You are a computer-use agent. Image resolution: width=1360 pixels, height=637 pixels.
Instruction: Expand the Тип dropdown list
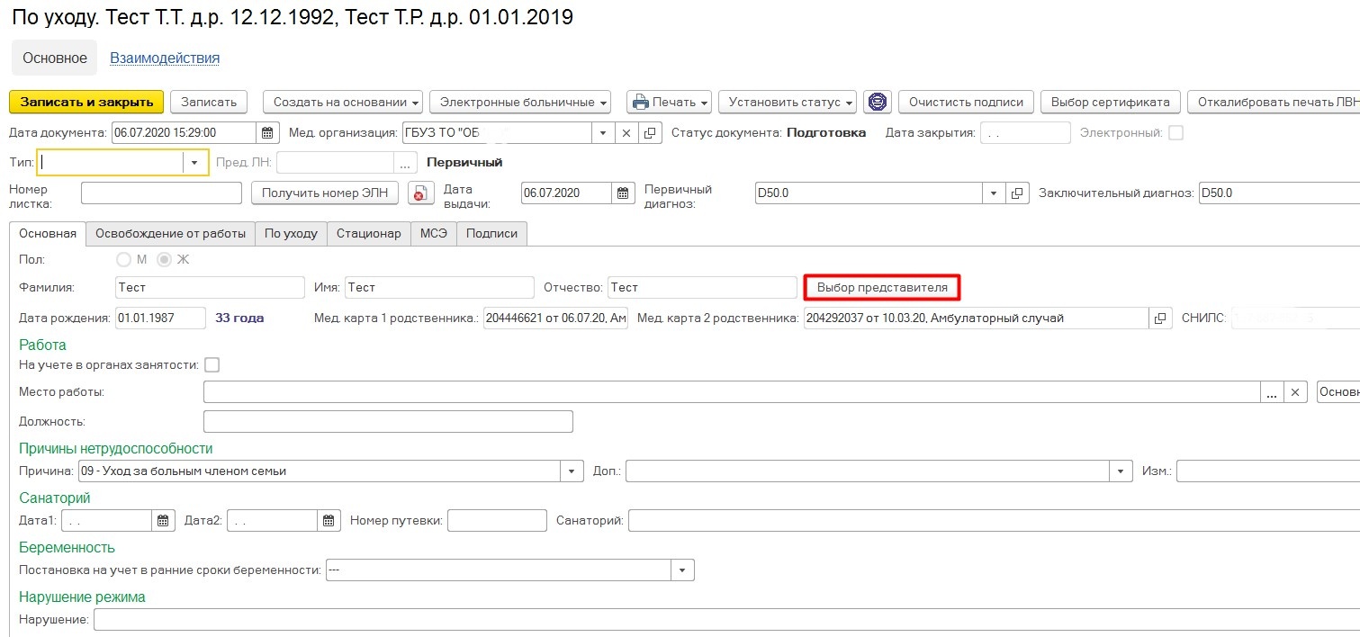(195, 163)
